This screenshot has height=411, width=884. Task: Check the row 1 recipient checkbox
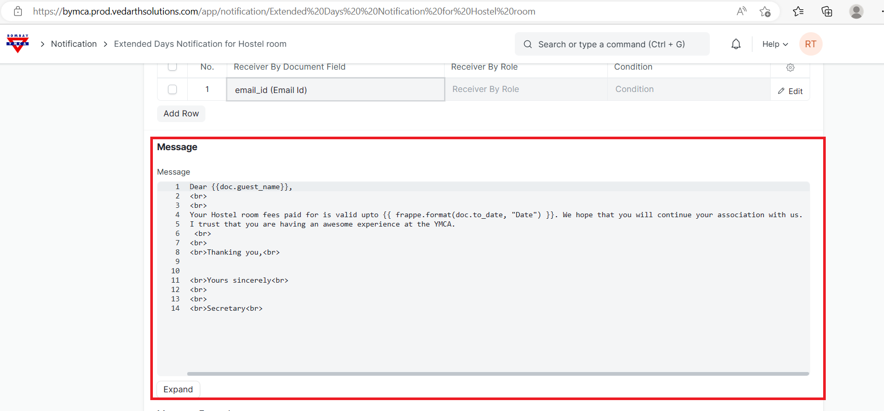pyautogui.click(x=173, y=89)
